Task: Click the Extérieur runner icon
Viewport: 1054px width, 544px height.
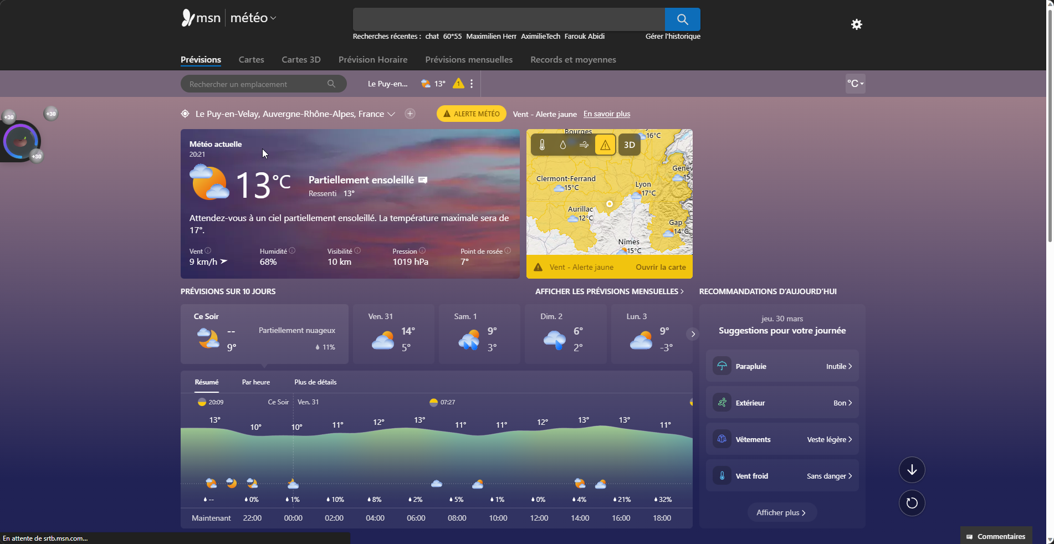Action: [x=722, y=402]
